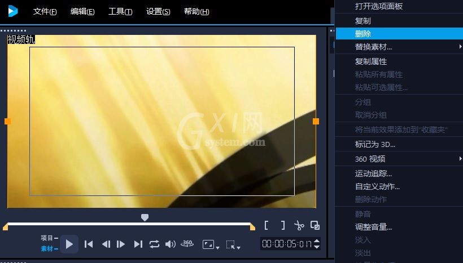Set the Mark-in bracket
The width and height of the screenshot is (463, 263).
click(x=266, y=225)
